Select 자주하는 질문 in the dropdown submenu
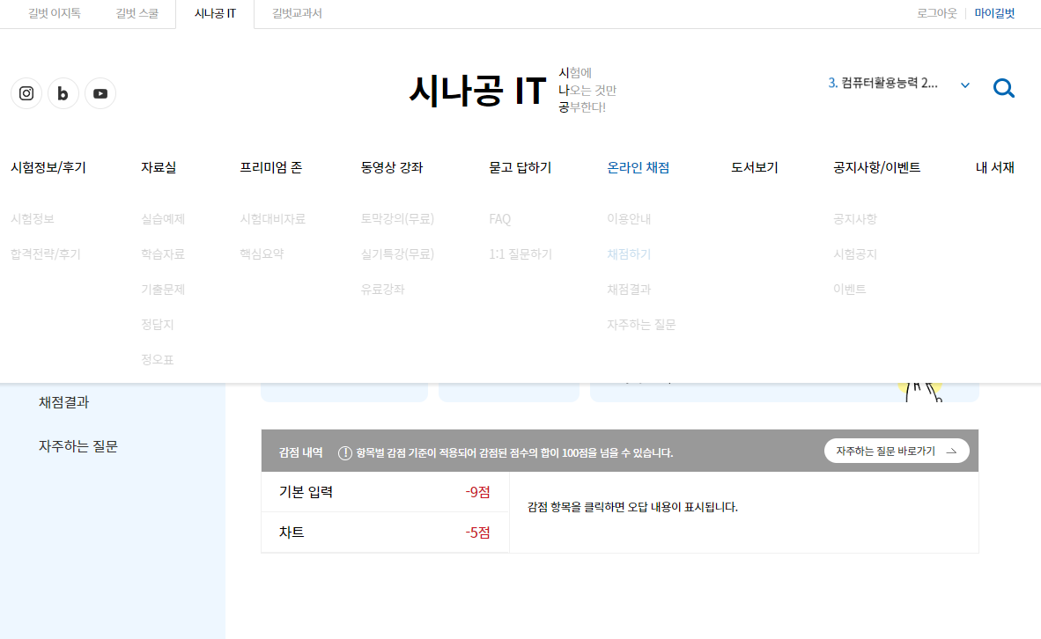Viewport: 1041px width, 639px height. point(641,325)
